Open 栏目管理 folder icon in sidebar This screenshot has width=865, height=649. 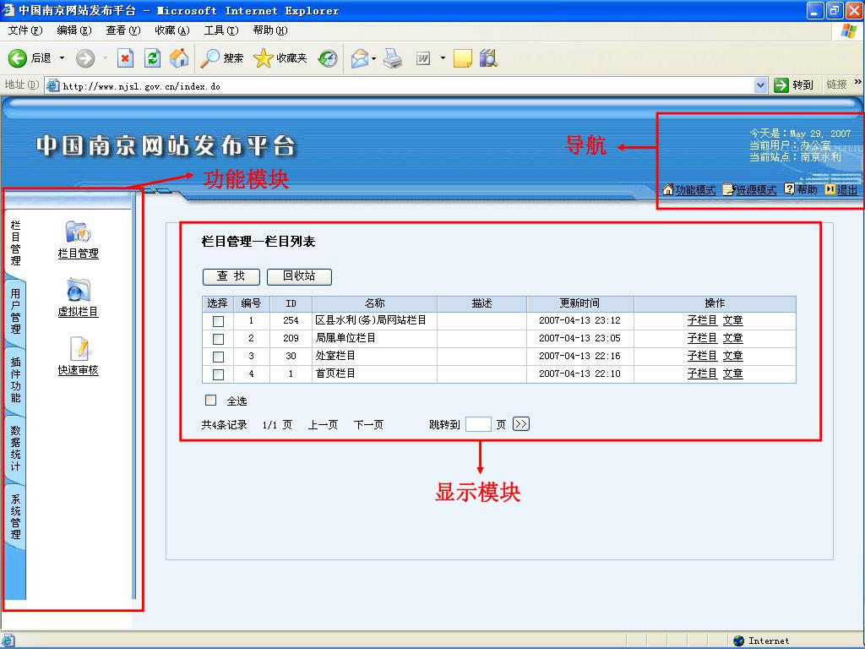pos(78,232)
